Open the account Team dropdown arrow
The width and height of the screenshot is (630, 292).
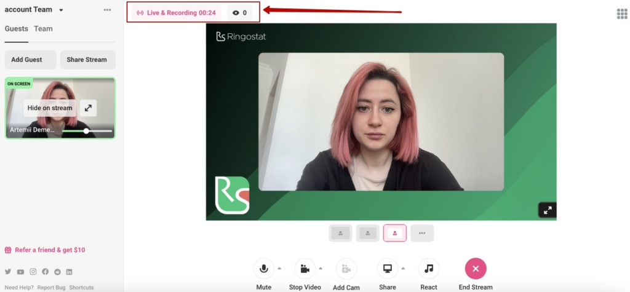(61, 10)
